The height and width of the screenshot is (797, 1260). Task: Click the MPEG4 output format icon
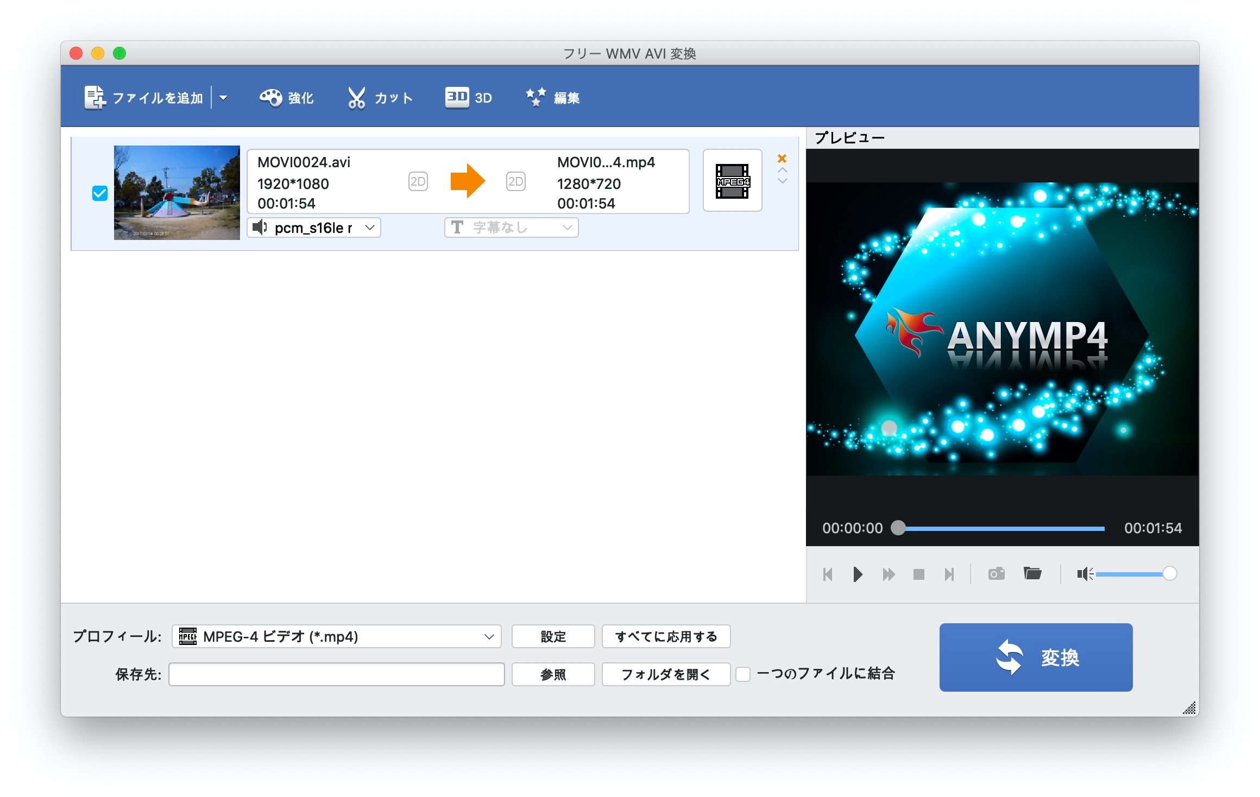pos(732,181)
